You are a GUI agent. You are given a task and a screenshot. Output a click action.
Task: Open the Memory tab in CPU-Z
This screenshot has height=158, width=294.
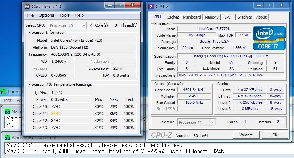212,17
